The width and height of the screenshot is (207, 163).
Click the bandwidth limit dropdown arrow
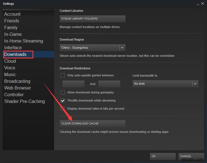pos(195,84)
